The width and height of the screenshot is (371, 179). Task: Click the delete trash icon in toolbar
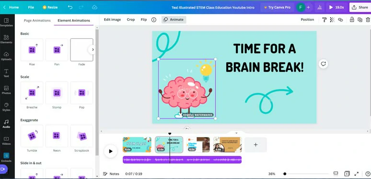(x=368, y=20)
